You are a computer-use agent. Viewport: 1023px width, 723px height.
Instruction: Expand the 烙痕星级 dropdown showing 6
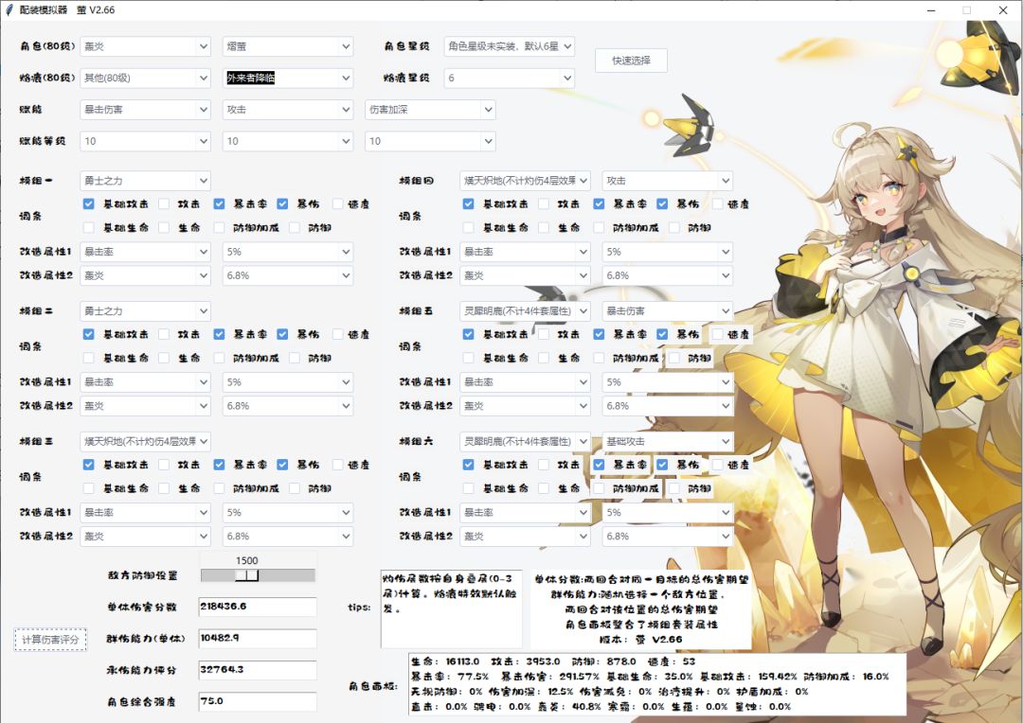click(510, 78)
